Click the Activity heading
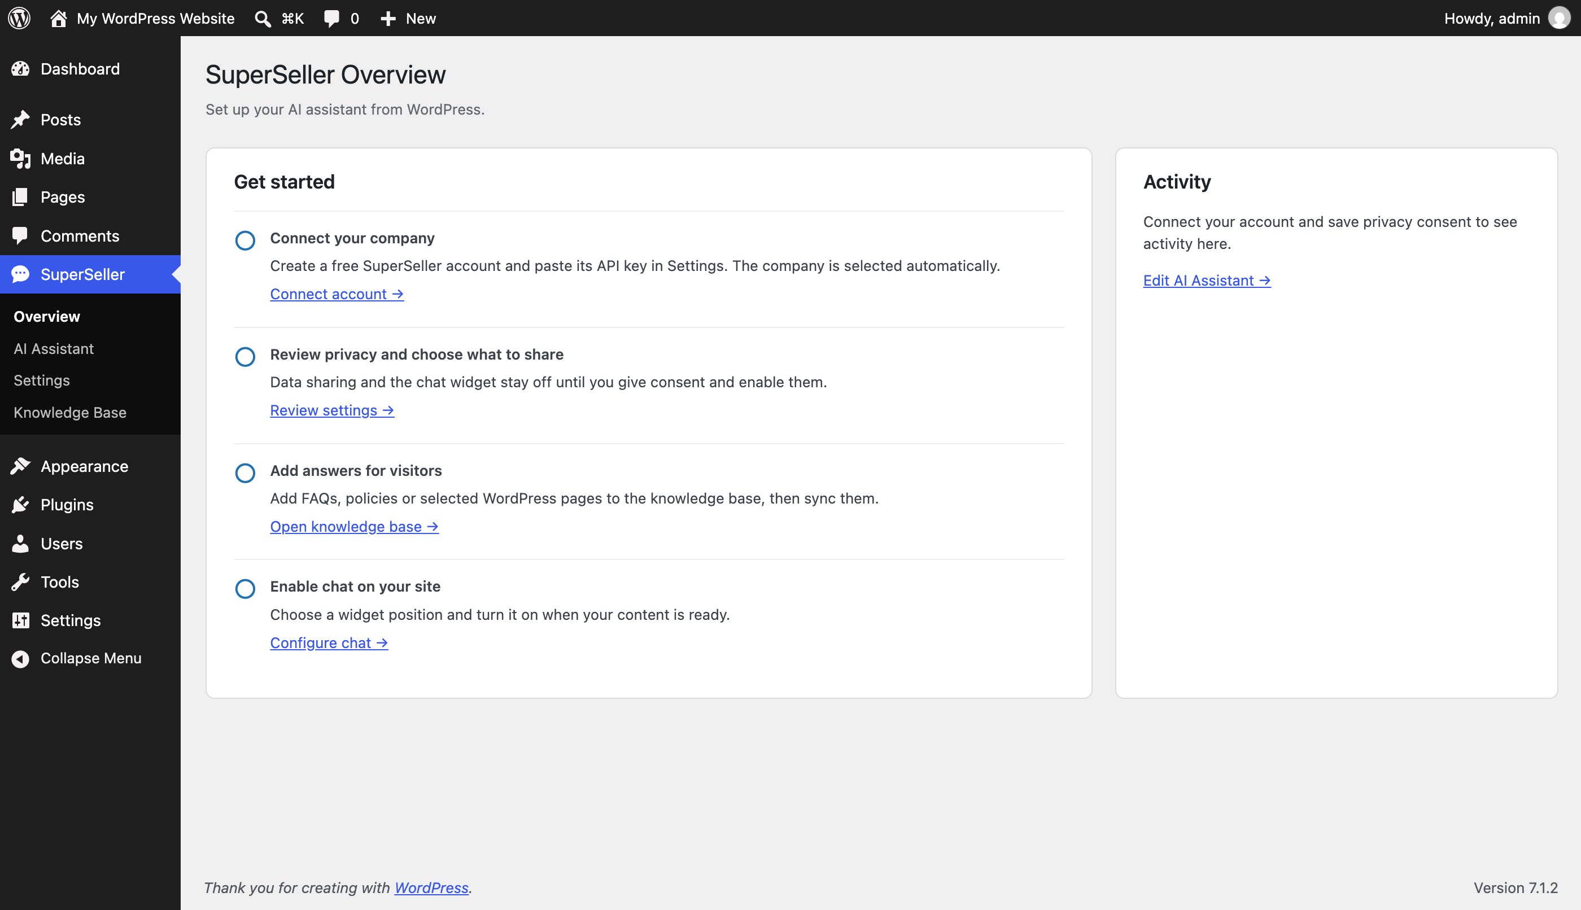 pos(1177,182)
